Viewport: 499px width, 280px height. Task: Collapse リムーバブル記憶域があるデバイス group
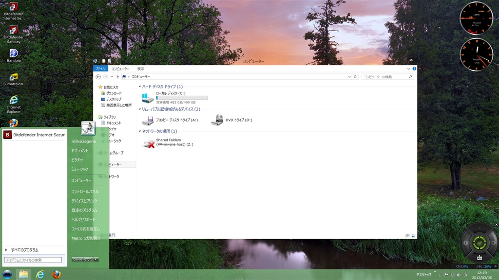[140, 109]
